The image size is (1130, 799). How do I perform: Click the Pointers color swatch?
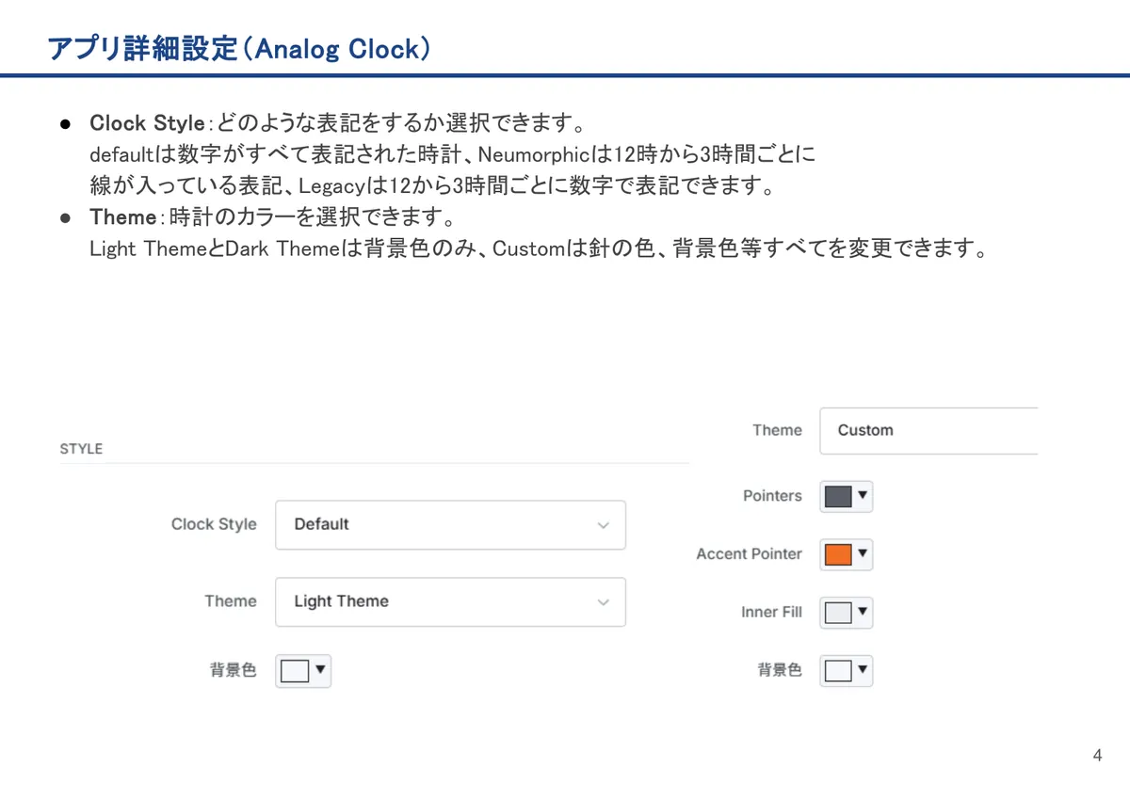(x=846, y=496)
